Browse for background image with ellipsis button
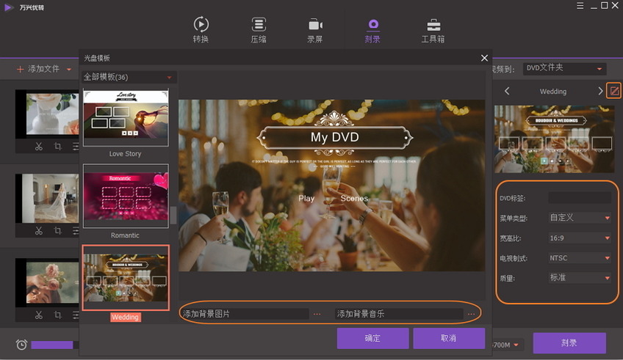623x360 pixels. (x=317, y=314)
